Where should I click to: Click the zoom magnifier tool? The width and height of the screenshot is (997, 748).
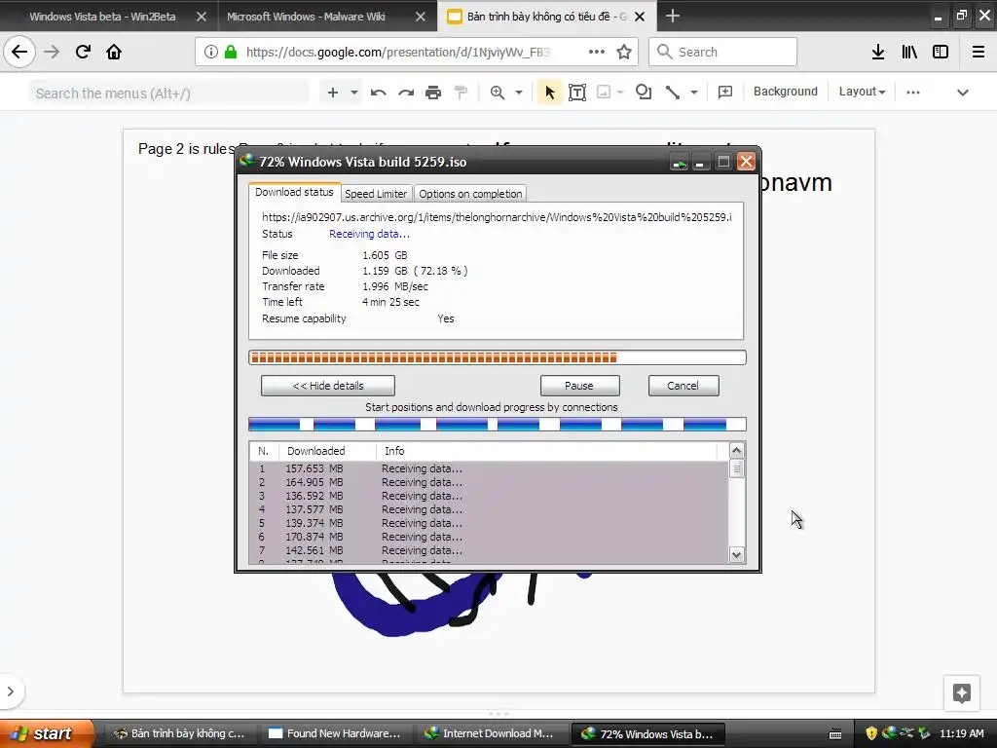(498, 93)
